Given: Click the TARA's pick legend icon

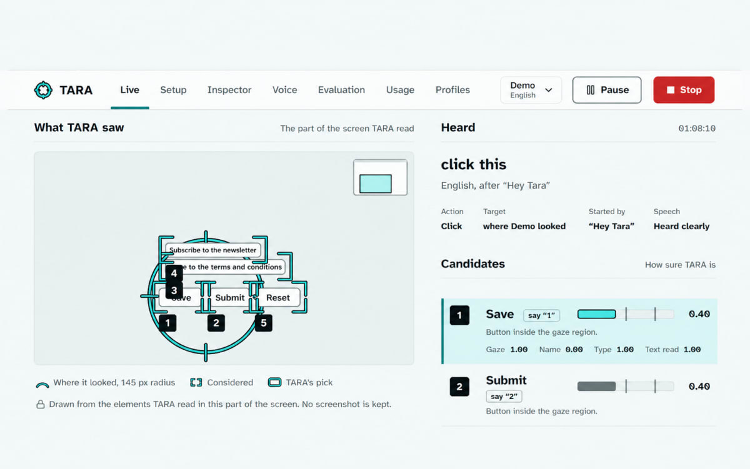Looking at the screenshot, I should point(274,383).
